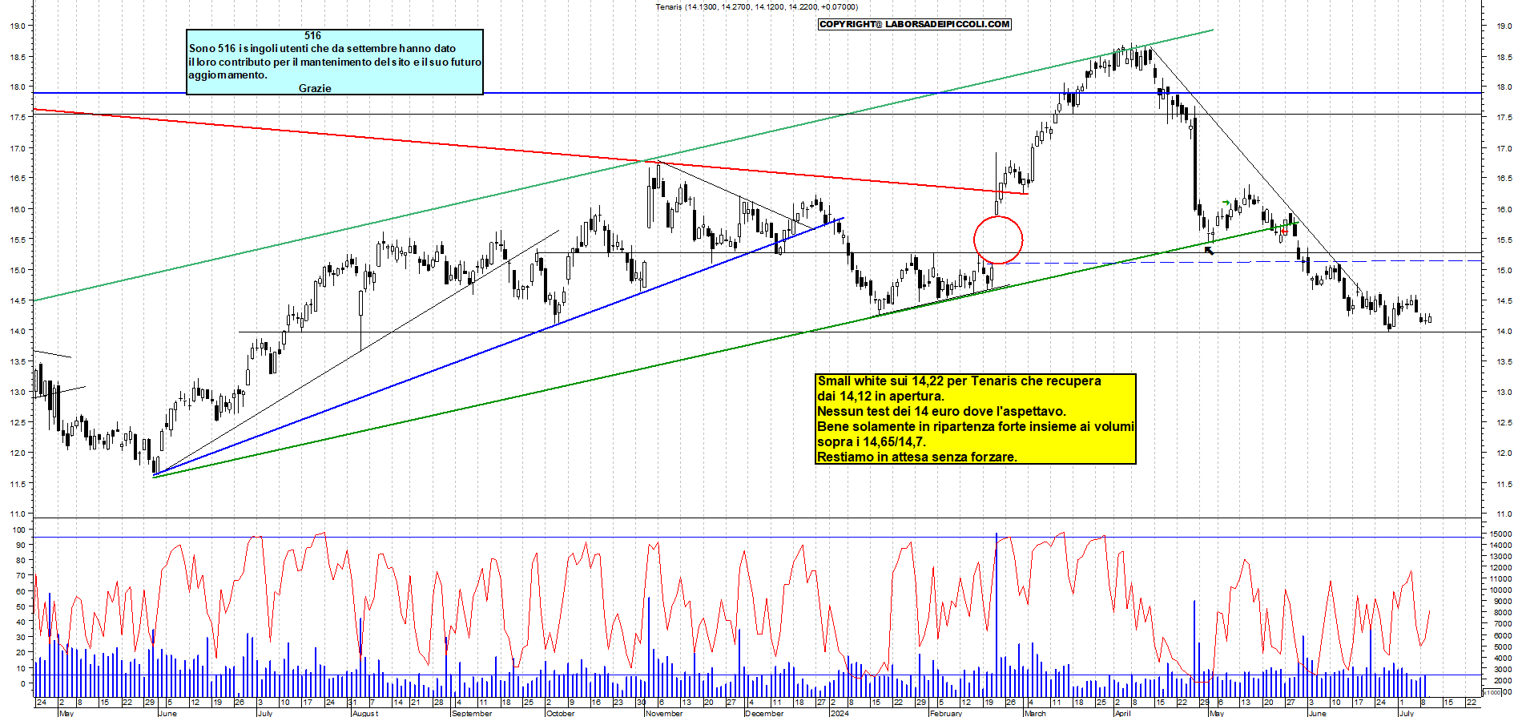Image resolution: width=1514 pixels, height=717 pixels.
Task: Click the '100' oscillator axis label
Action: 19,530
